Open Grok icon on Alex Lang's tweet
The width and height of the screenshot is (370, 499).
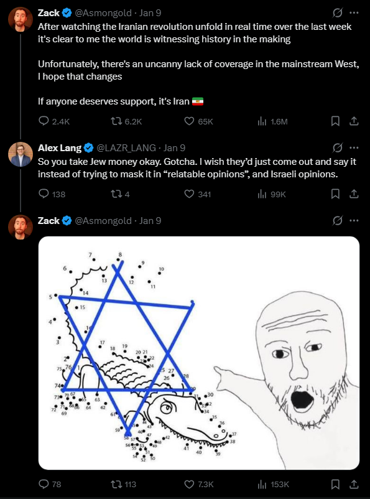pyautogui.click(x=337, y=148)
